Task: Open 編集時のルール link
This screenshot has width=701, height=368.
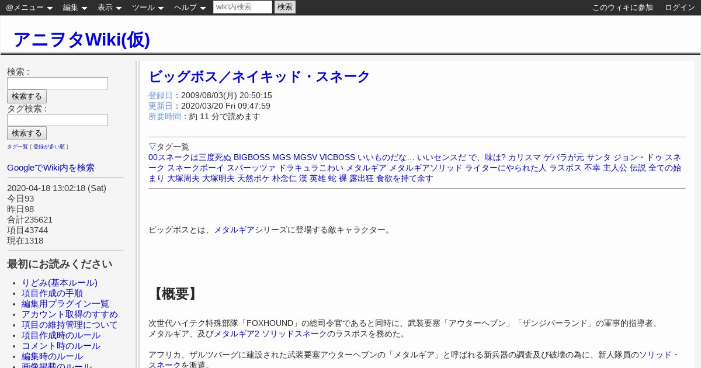Action: 52,356
